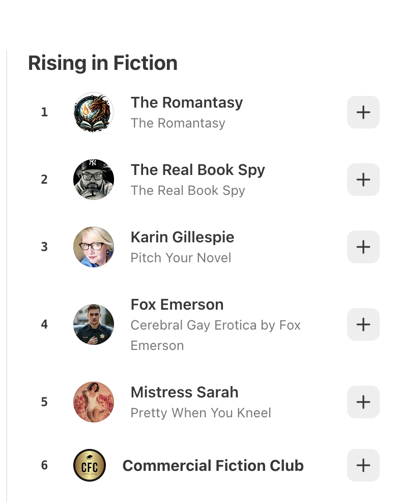
Task: Click Mistress Sarah's profile avatar
Action: (x=94, y=402)
